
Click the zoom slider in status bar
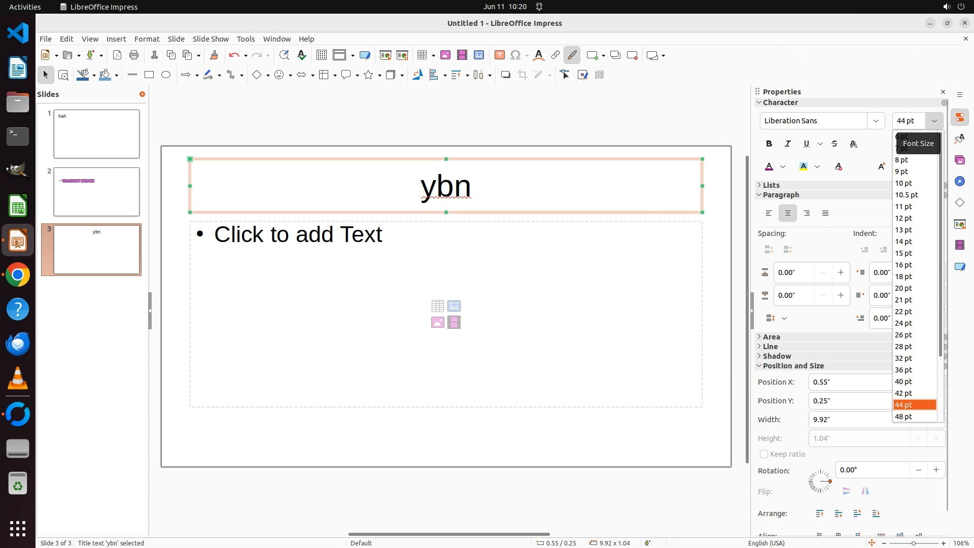coord(913,543)
